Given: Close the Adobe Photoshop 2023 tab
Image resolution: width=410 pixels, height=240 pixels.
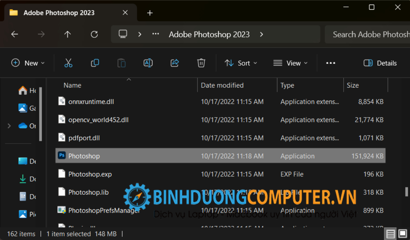Looking at the screenshot, I should pos(125,12).
